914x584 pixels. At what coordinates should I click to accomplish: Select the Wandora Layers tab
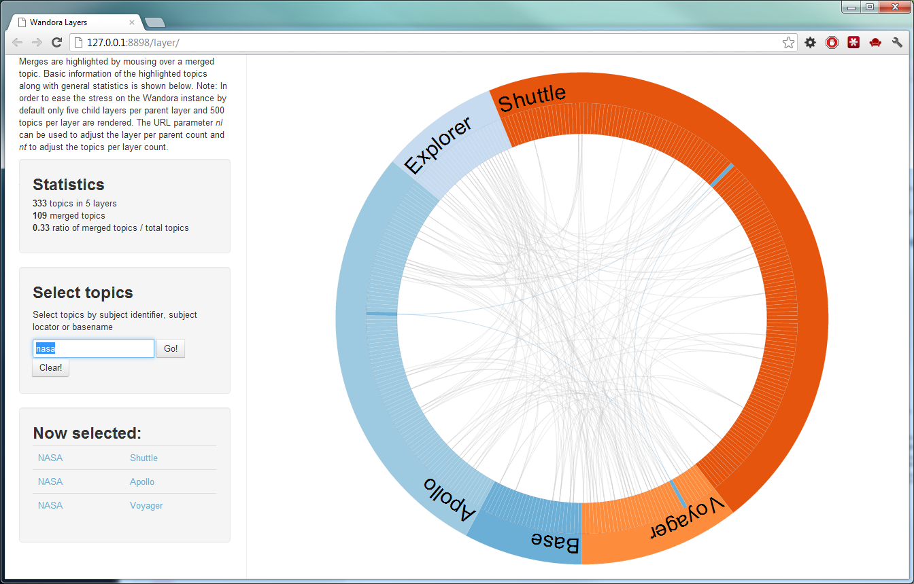click(68, 22)
